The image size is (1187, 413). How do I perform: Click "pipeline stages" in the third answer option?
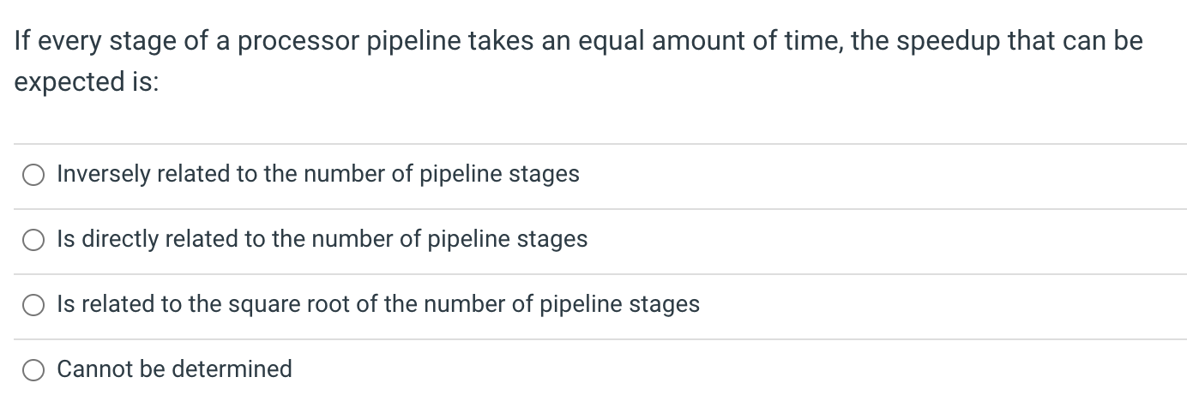[619, 304]
